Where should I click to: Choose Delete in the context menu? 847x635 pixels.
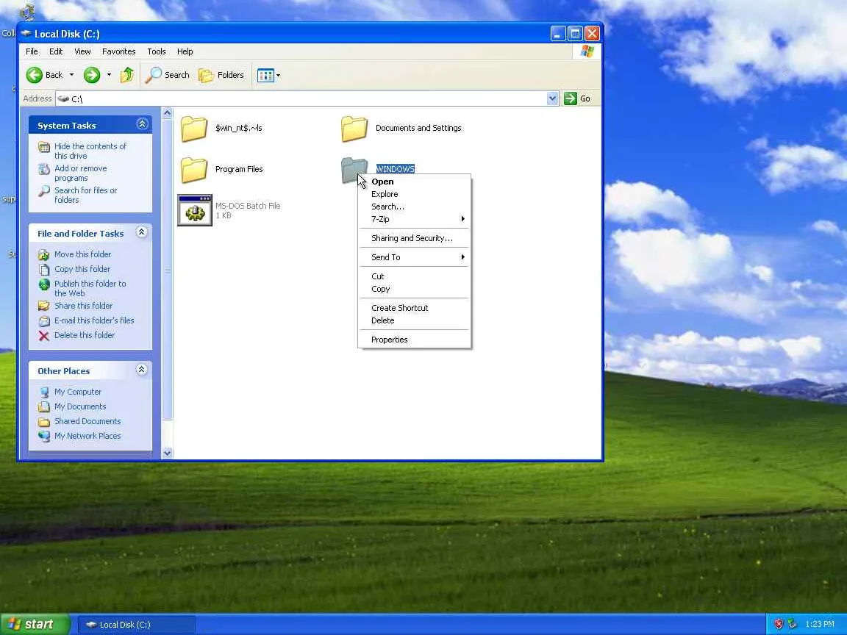point(415,320)
